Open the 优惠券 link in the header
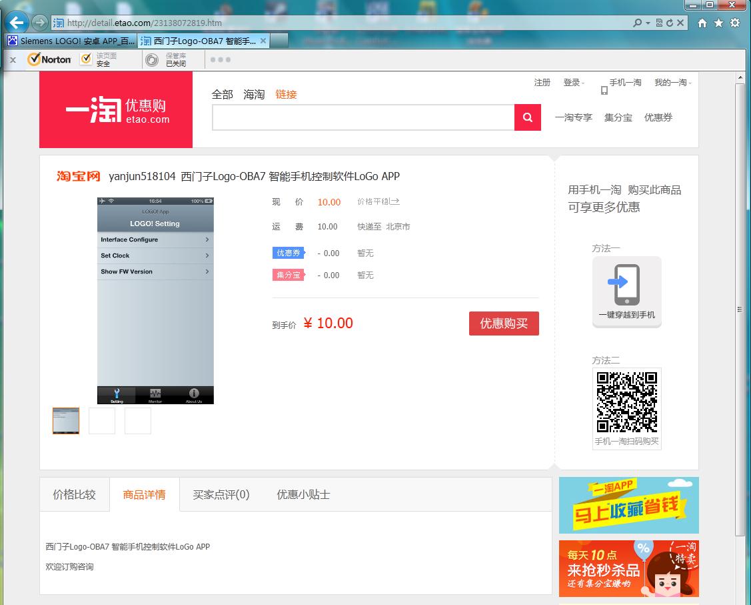The height and width of the screenshot is (605, 751). coord(658,117)
